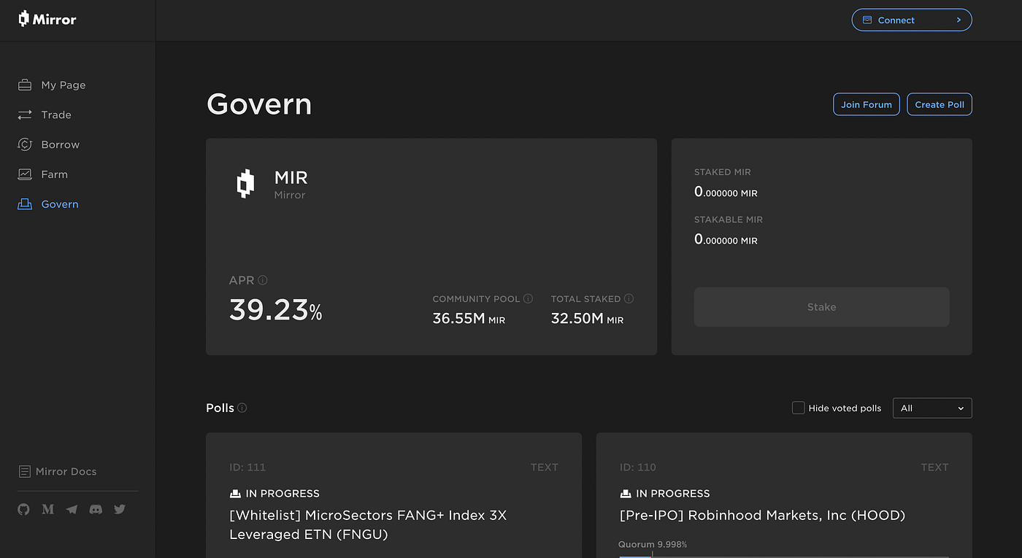Select Borrow in the sidebar
Image resolution: width=1022 pixels, height=558 pixels.
pos(61,144)
